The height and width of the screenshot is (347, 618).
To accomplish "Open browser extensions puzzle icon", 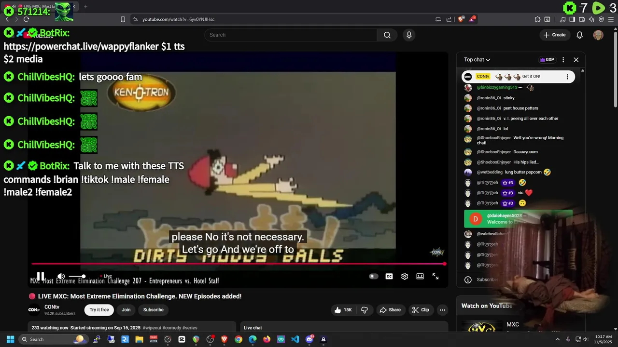I will pos(537,19).
